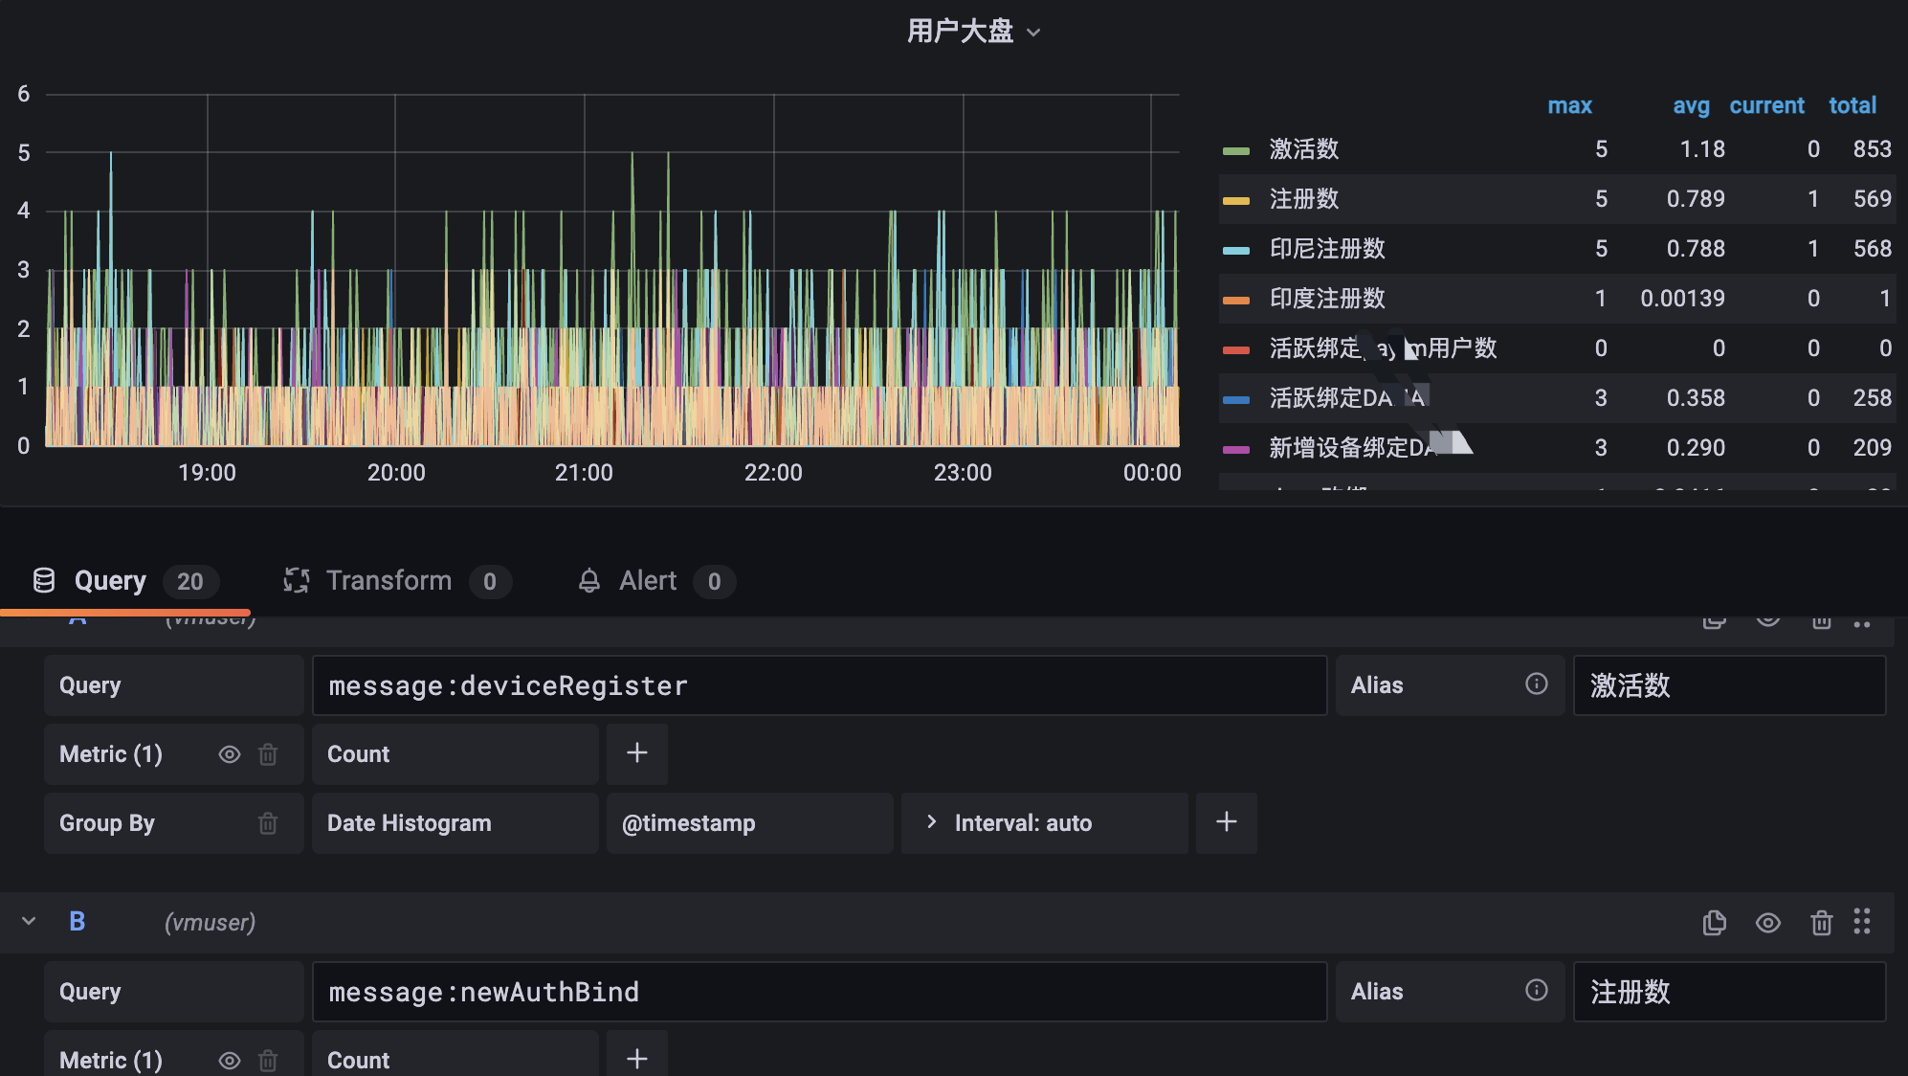Show Alias info icon for 注册数
1908x1076 pixels.
pos(1536,990)
